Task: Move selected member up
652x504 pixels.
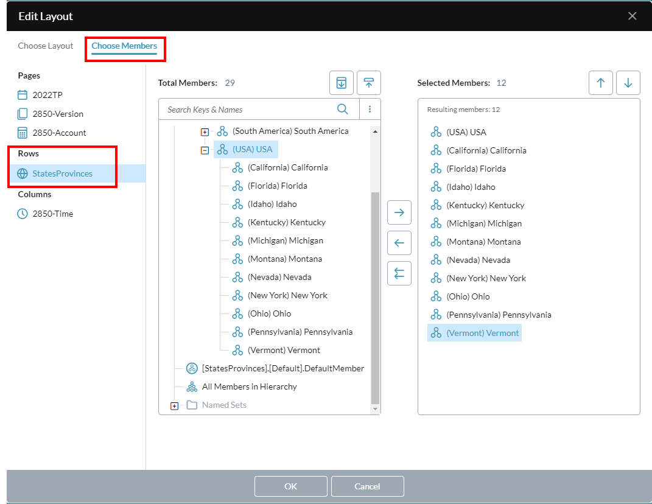Action: (600, 83)
